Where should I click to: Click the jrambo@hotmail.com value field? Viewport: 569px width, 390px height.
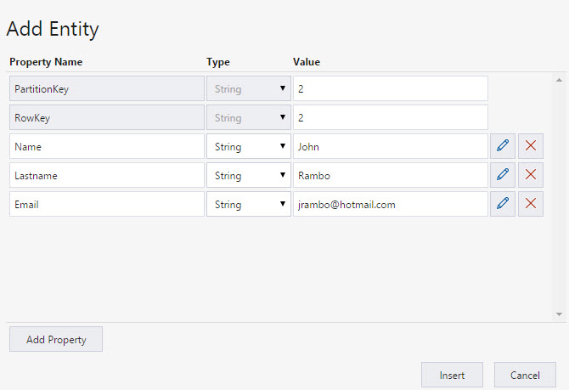point(390,204)
